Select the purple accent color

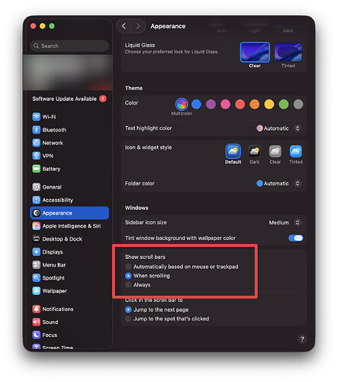(x=211, y=104)
